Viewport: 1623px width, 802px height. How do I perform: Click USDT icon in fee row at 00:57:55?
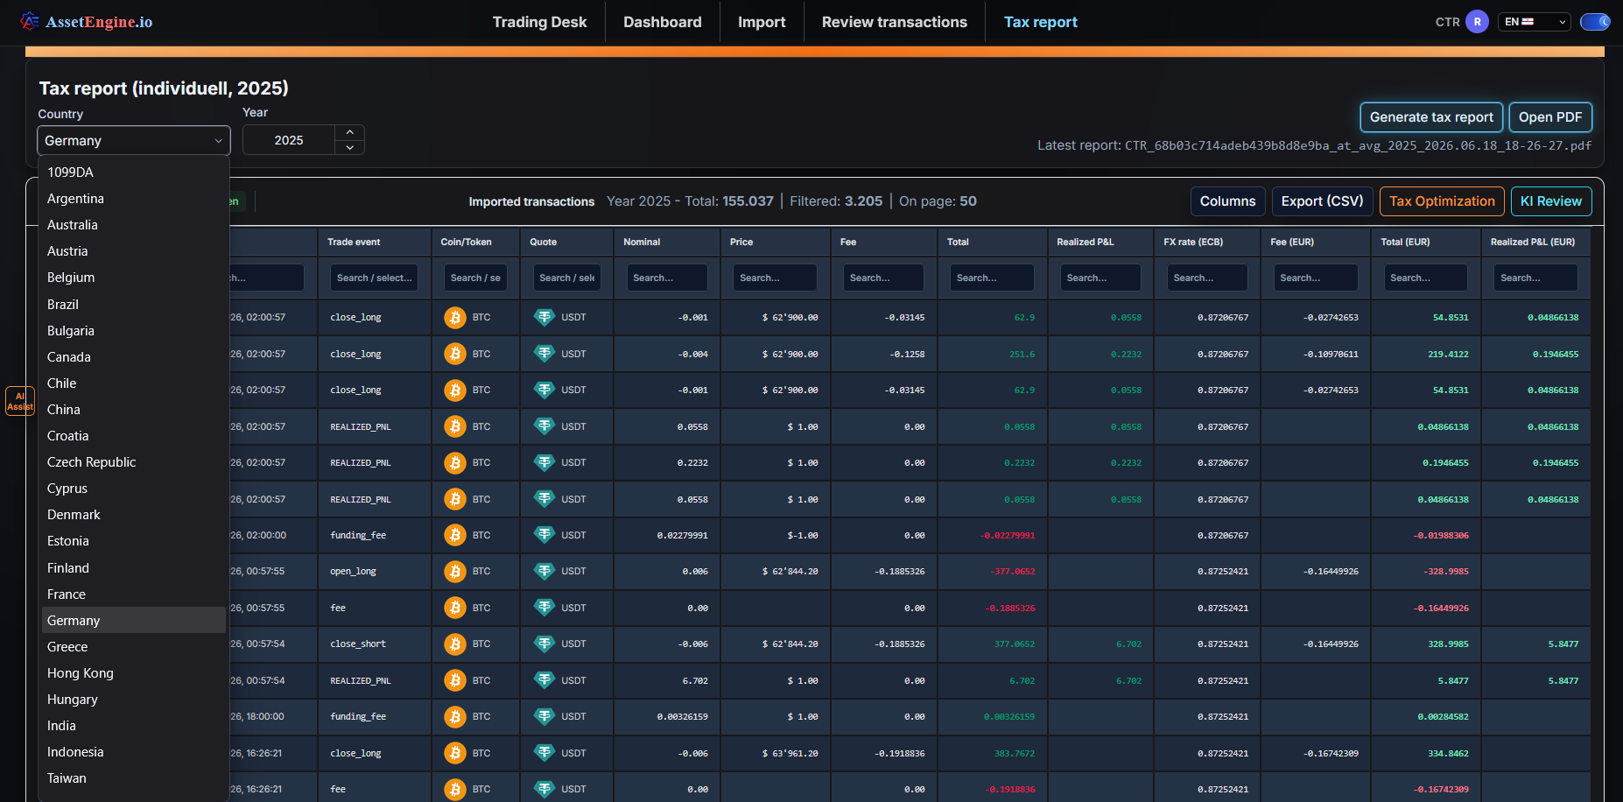[x=545, y=608]
